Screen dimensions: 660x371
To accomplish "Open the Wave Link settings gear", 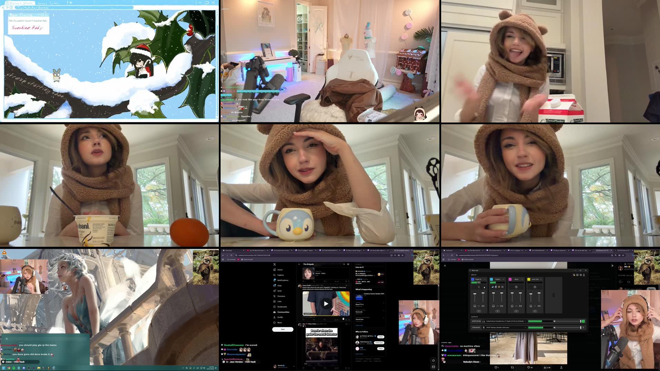I will point(581,275).
